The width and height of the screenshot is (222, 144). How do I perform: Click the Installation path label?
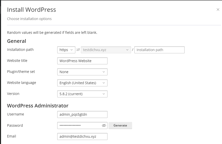[20, 50]
